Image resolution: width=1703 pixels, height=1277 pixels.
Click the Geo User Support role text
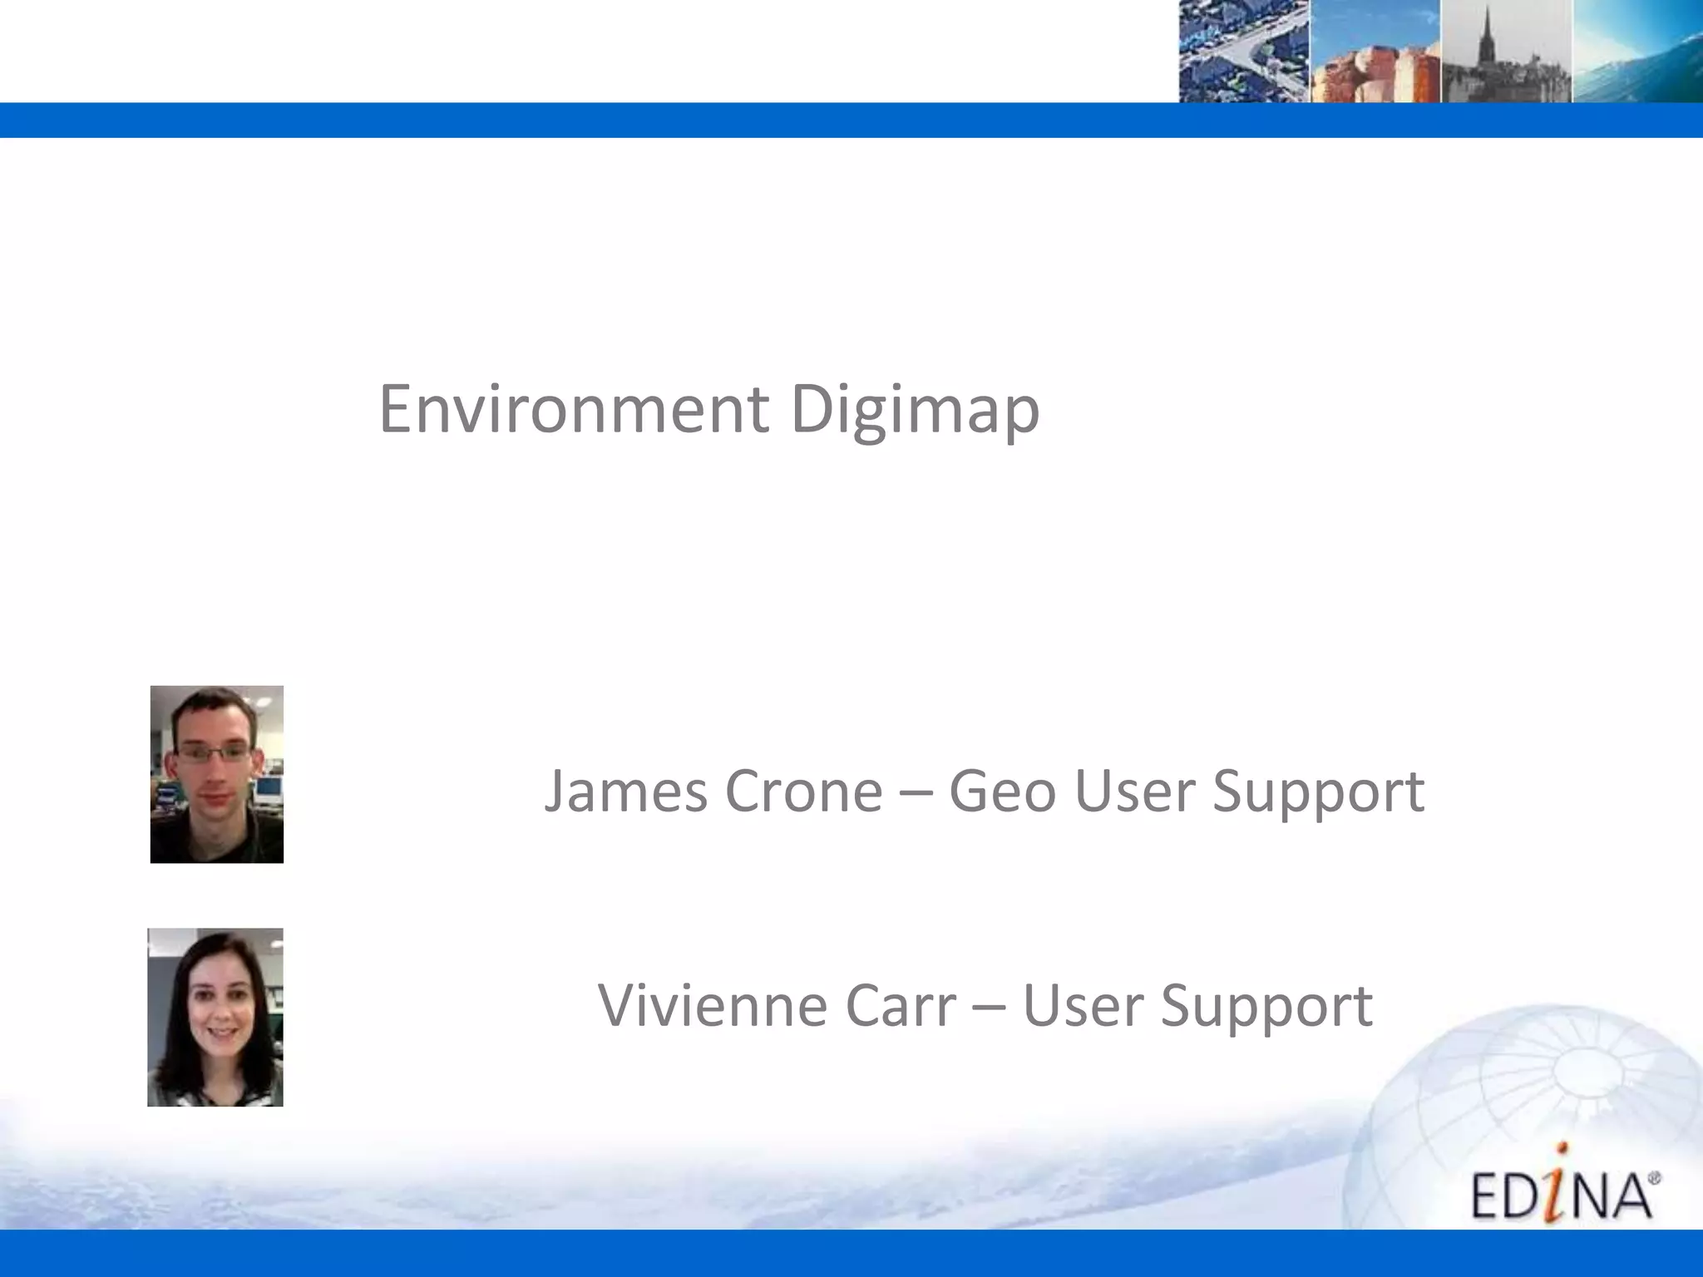[x=1187, y=791]
